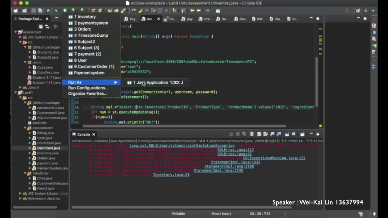Click the Search magnifier icon in toolbar
The height and width of the screenshot is (218, 388).
[347, 11]
